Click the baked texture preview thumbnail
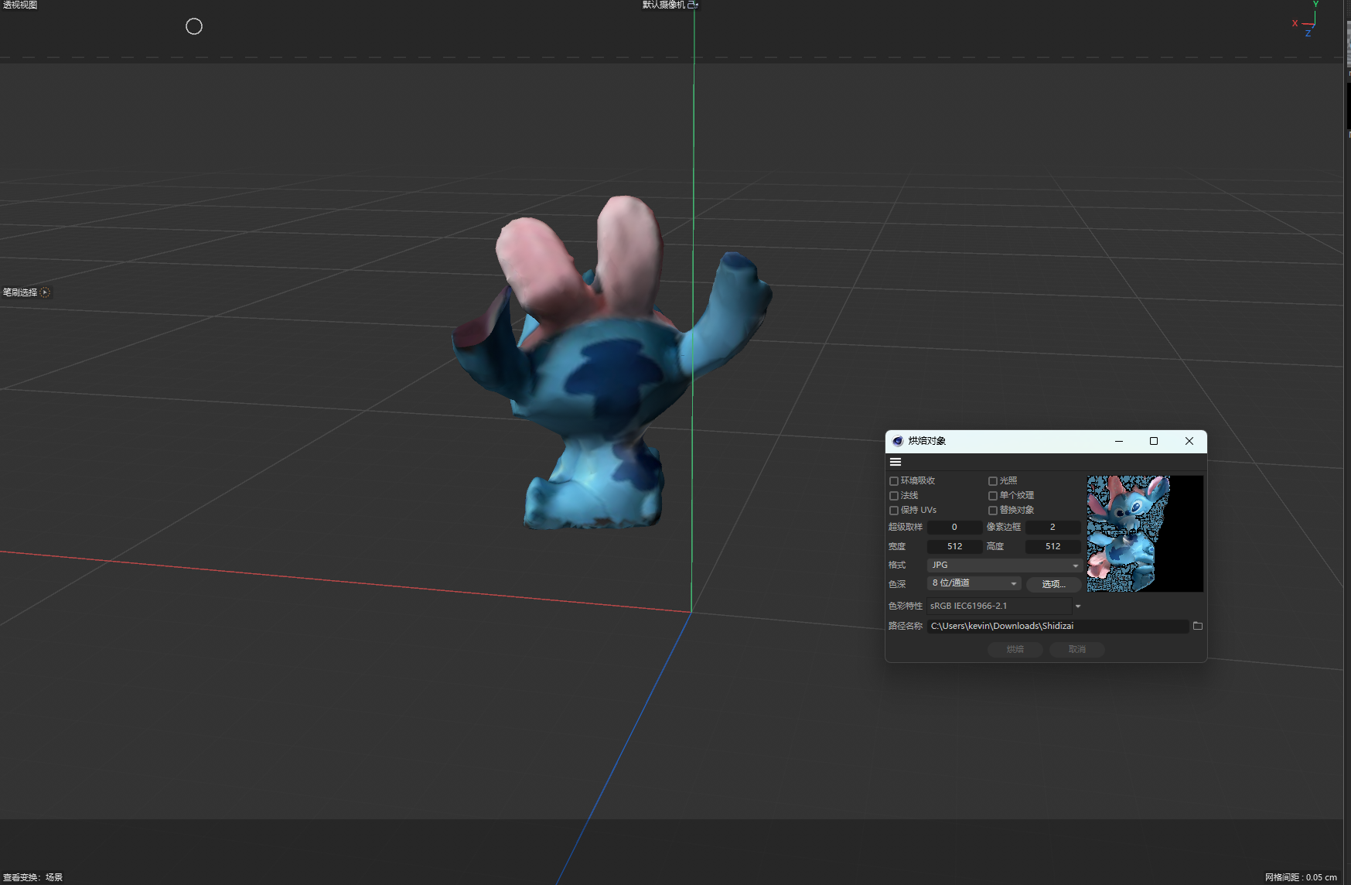This screenshot has height=885, width=1351. [1145, 534]
